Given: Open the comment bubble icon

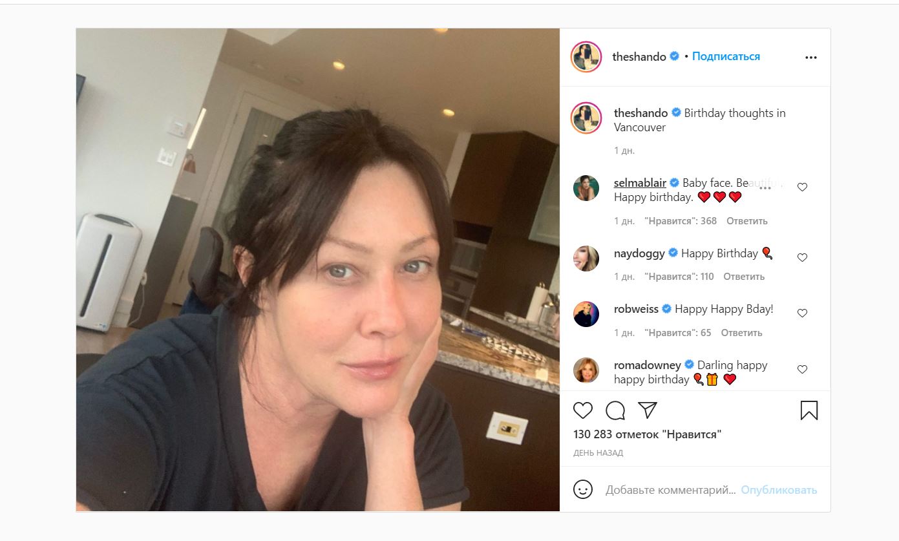Looking at the screenshot, I should pos(615,410).
